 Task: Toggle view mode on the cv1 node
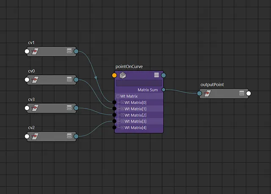pyautogui.click(x=69, y=52)
